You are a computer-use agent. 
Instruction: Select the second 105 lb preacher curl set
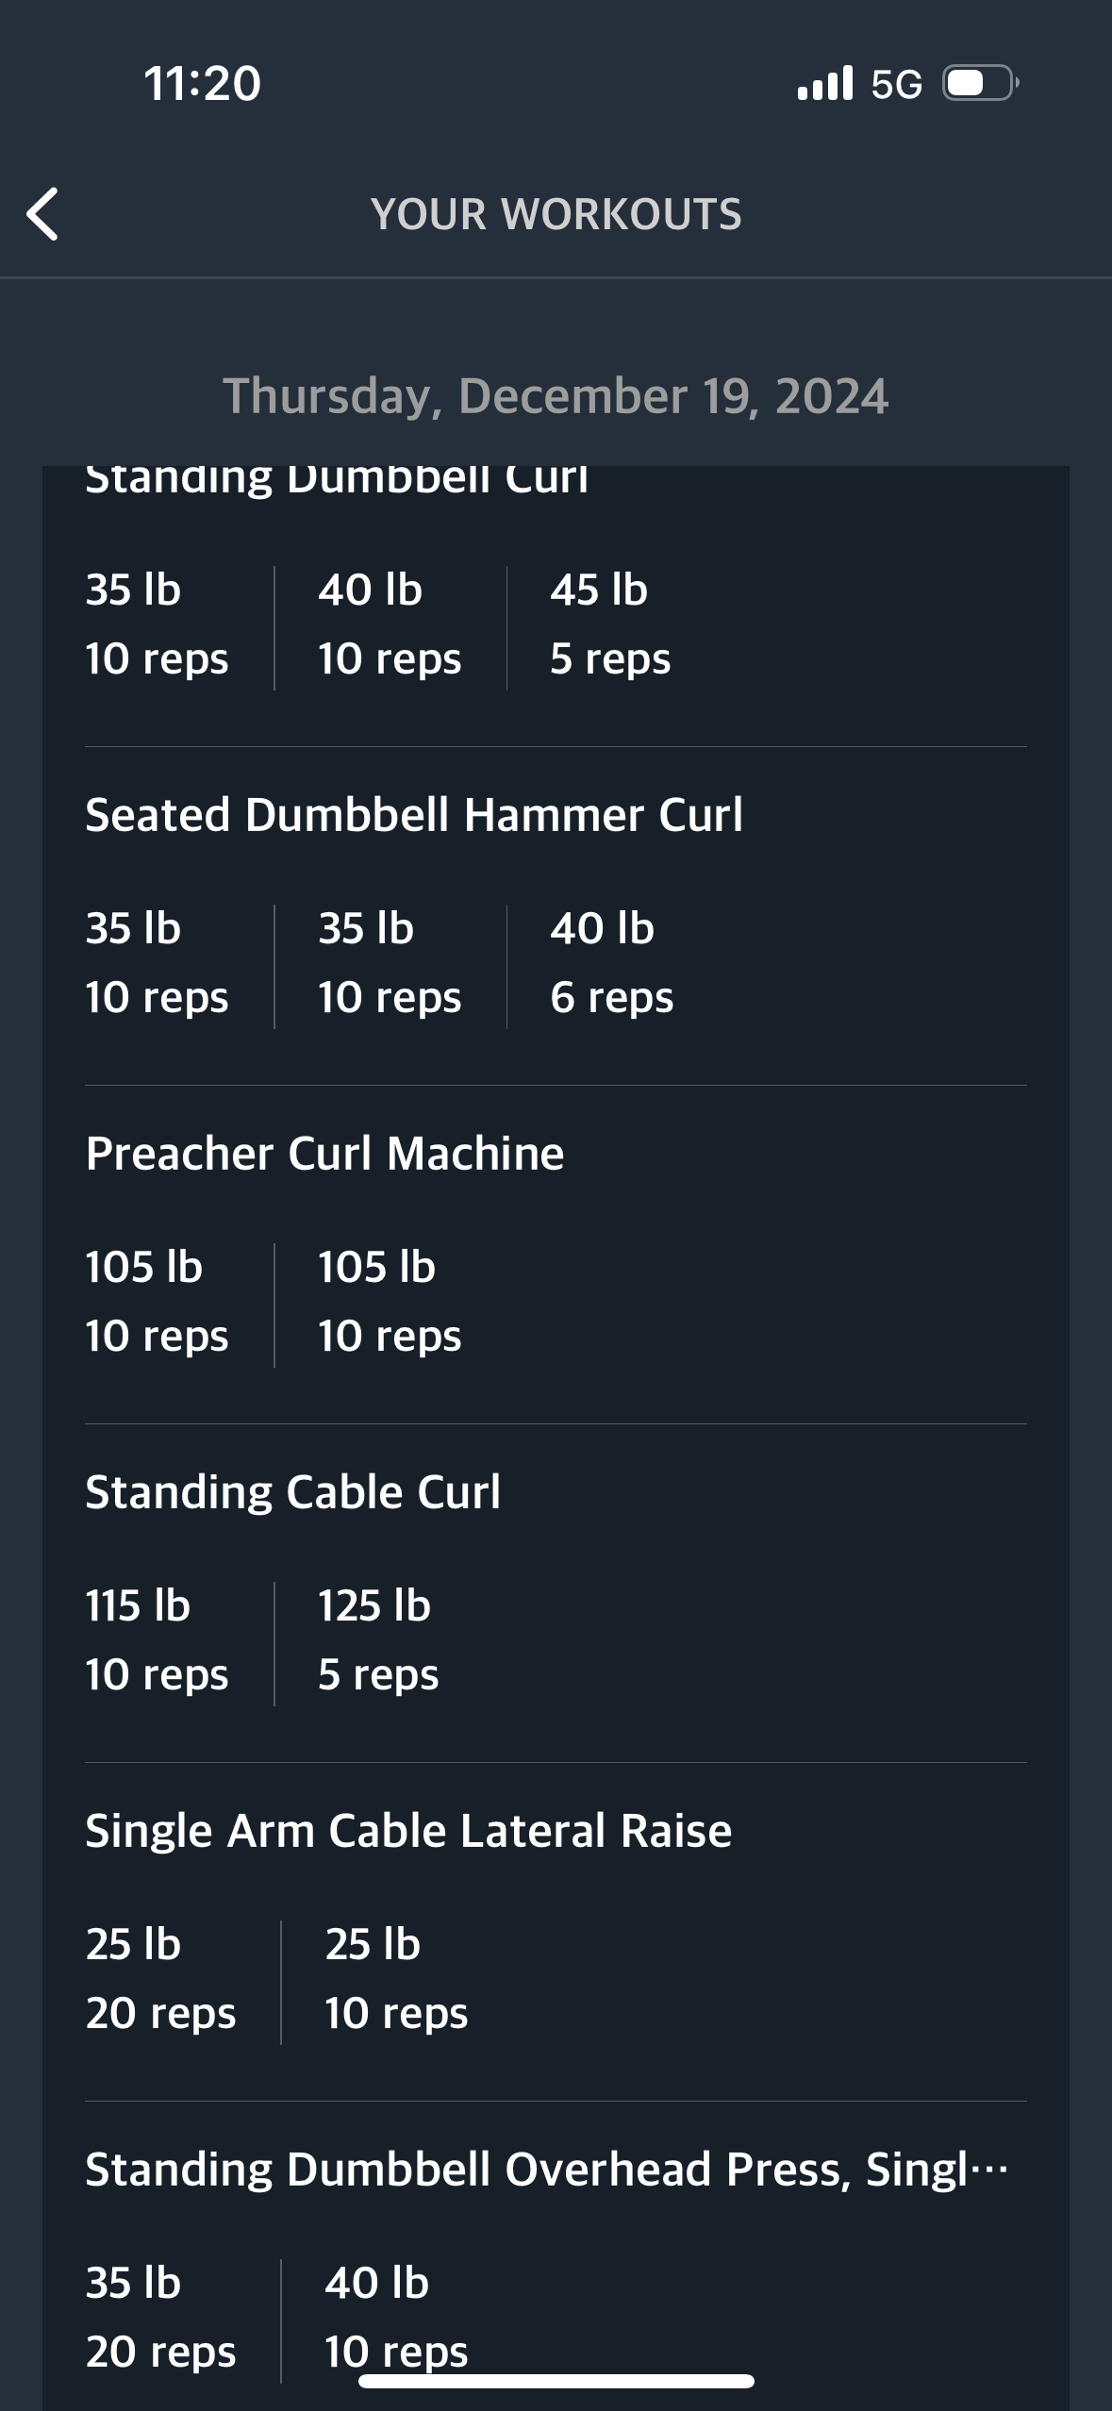(390, 1302)
